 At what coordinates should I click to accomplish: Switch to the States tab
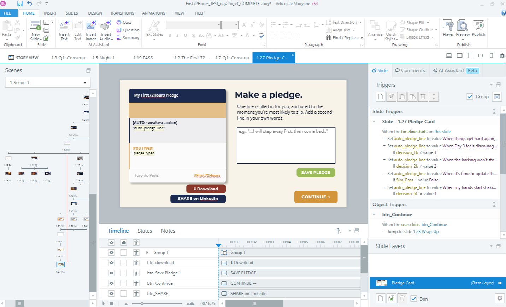click(x=145, y=231)
